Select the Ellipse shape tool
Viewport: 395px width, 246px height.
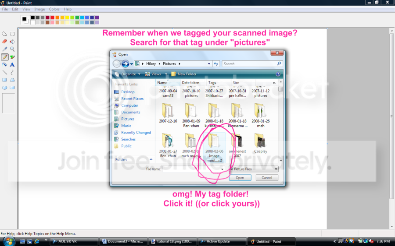point(4,88)
